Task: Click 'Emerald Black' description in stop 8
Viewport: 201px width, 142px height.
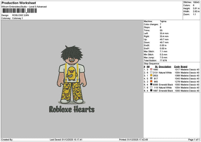Action: (x=166, y=91)
